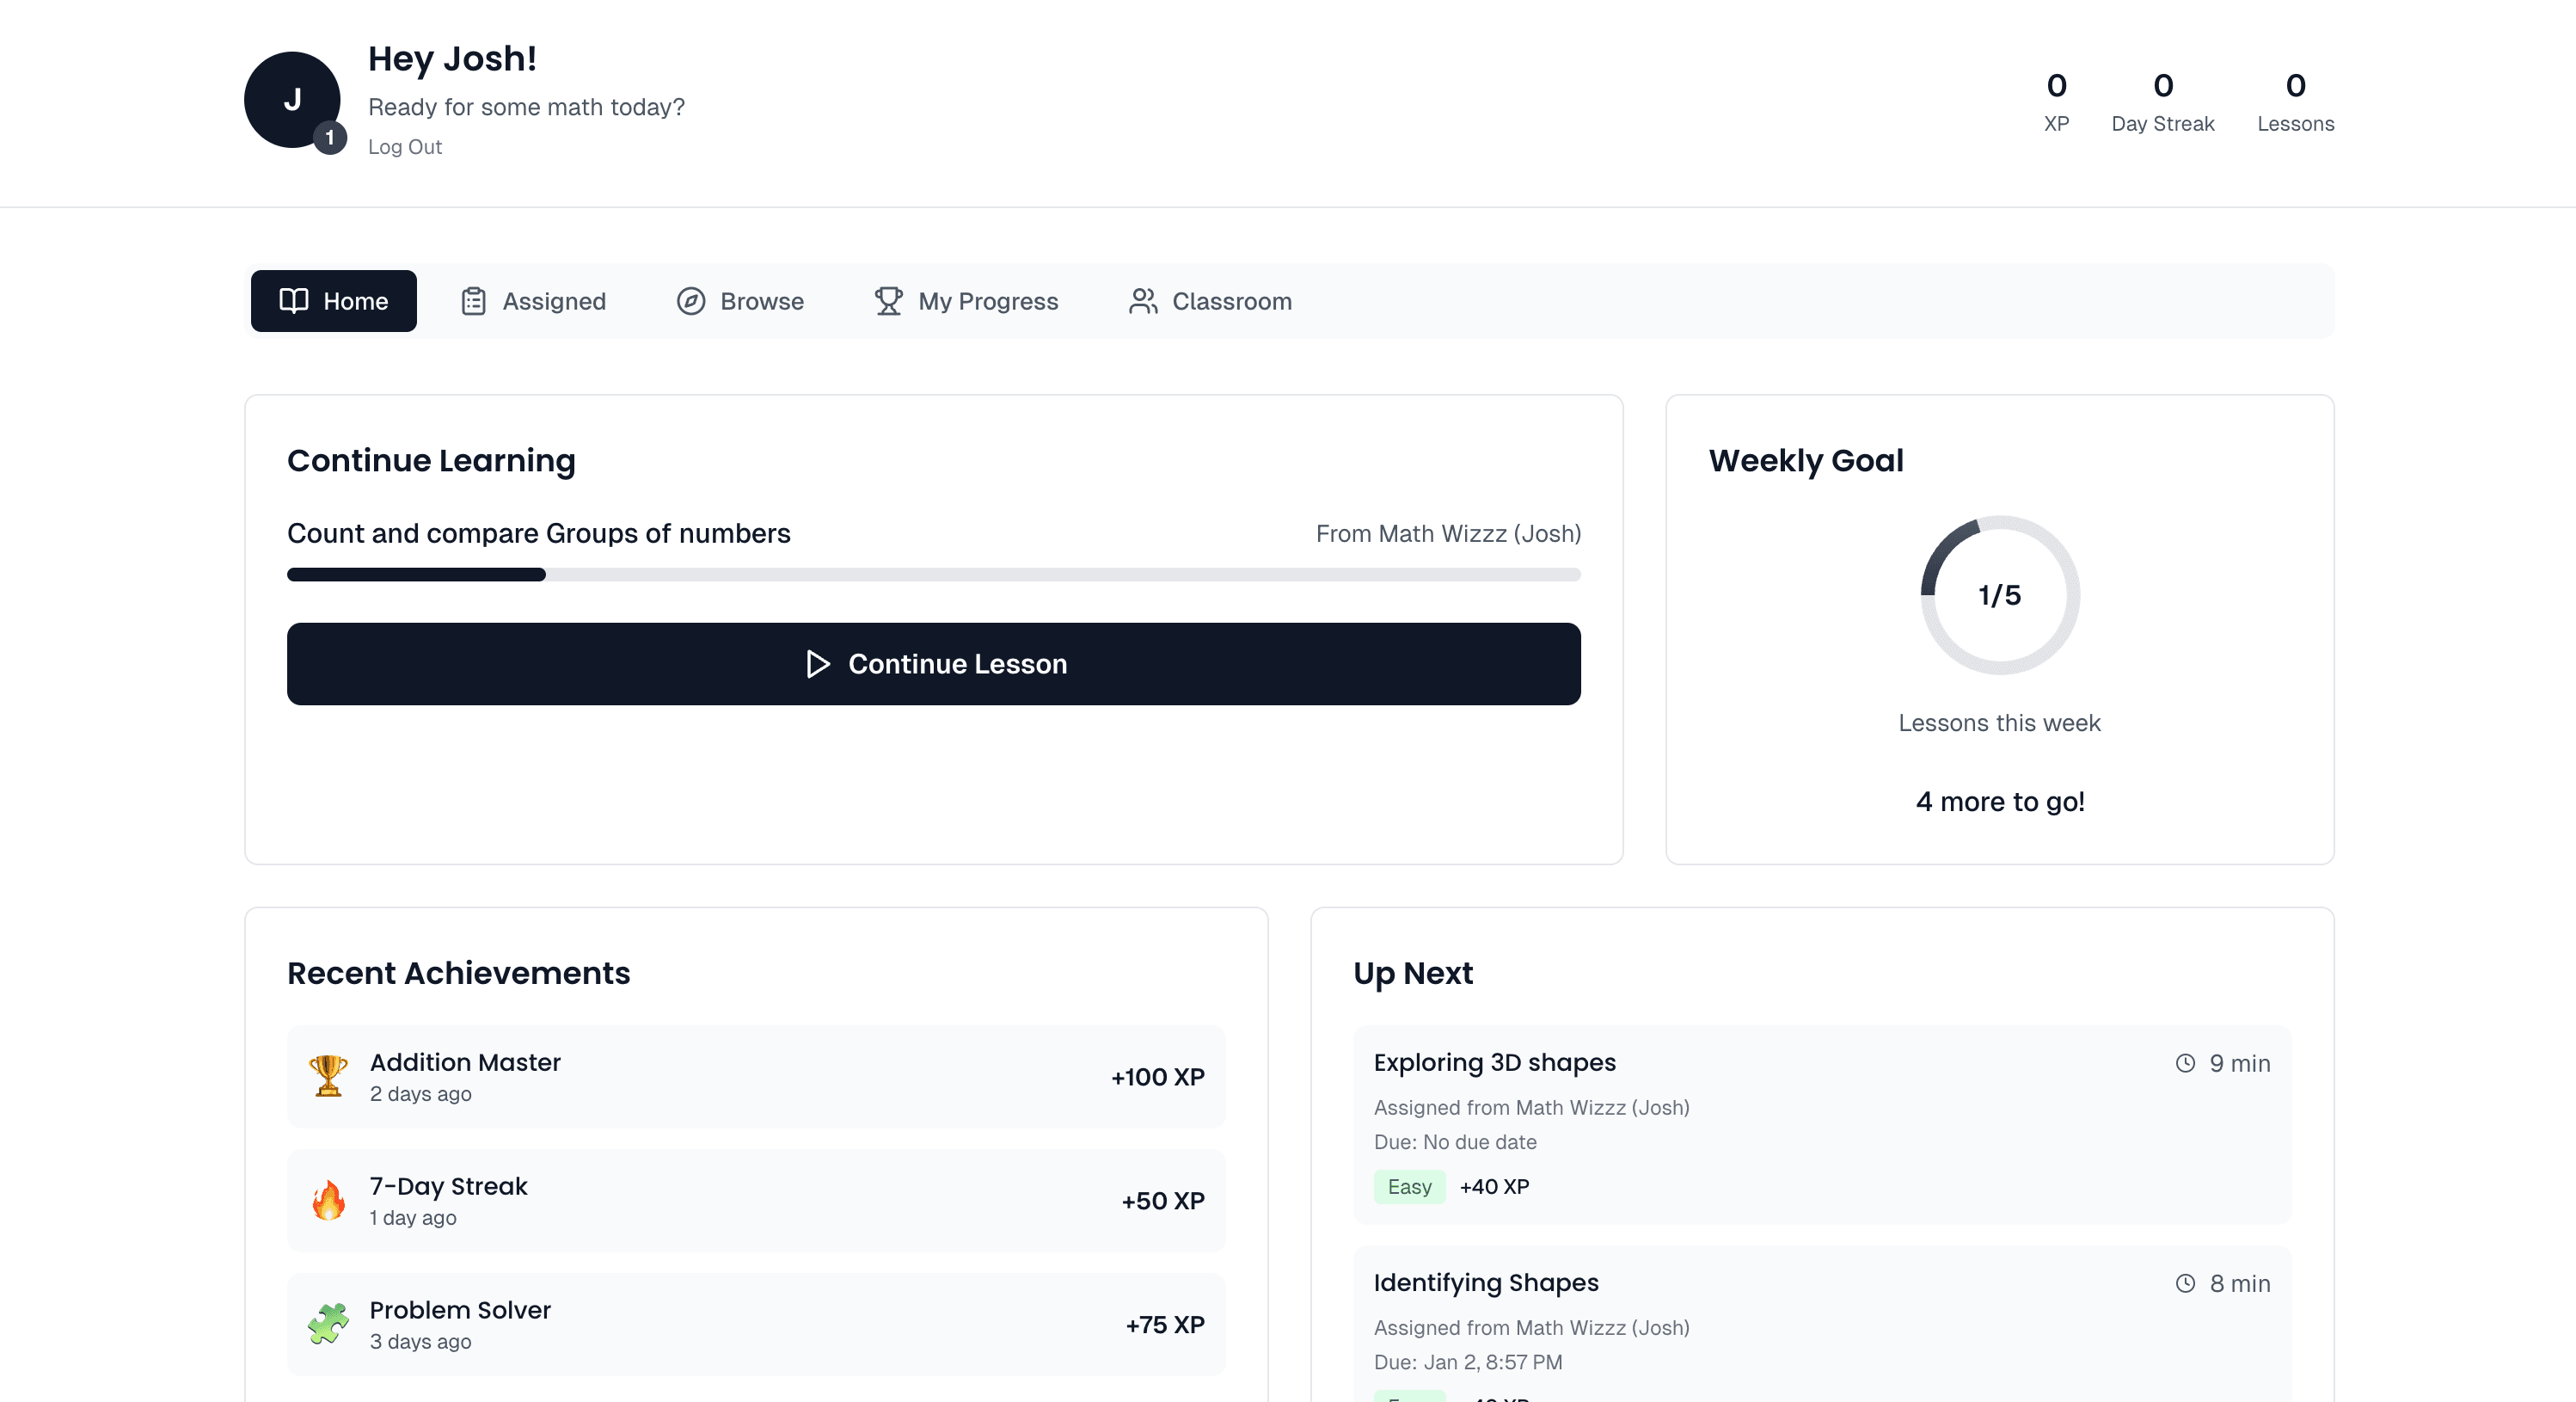Click the Log Out link
The width and height of the screenshot is (2576, 1402).
click(x=404, y=146)
